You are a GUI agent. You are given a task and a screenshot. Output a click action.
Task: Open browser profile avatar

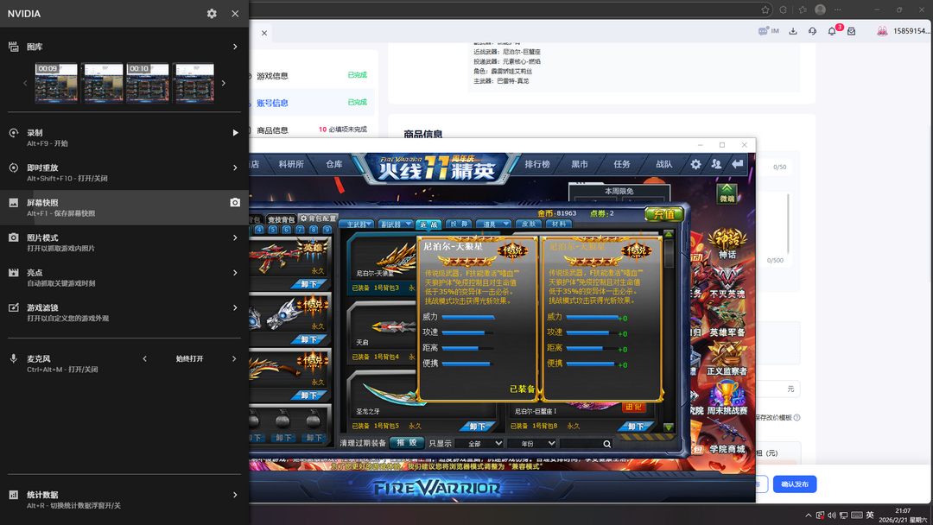tap(820, 9)
